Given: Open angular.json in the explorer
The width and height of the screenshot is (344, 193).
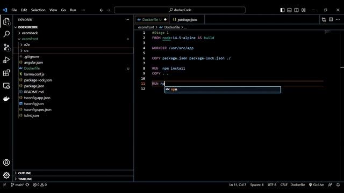Looking at the screenshot, I should 33,63.
